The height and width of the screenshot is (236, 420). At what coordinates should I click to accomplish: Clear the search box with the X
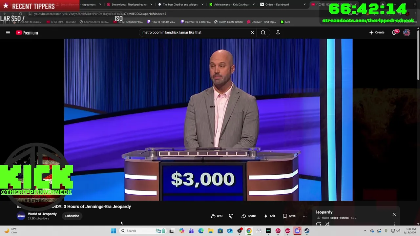253,32
